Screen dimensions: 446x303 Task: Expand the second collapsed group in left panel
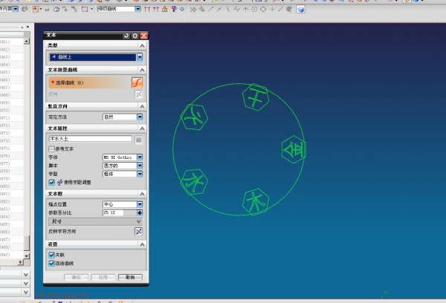tap(26, 284)
